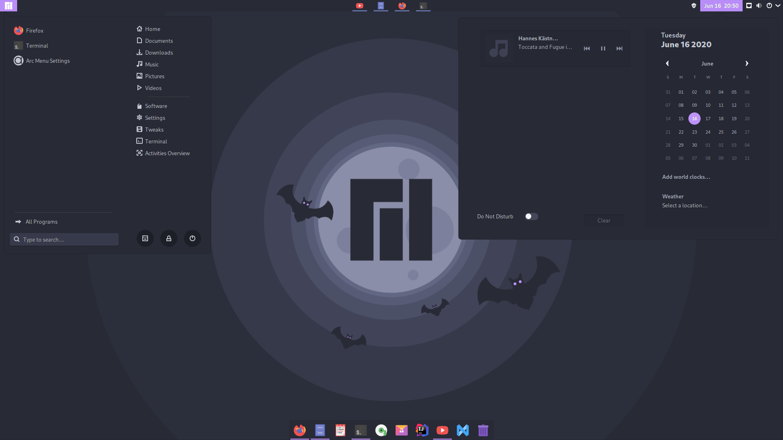783x440 pixels.
Task: Open Terminal from the taskbar dock
Action: 361,430
